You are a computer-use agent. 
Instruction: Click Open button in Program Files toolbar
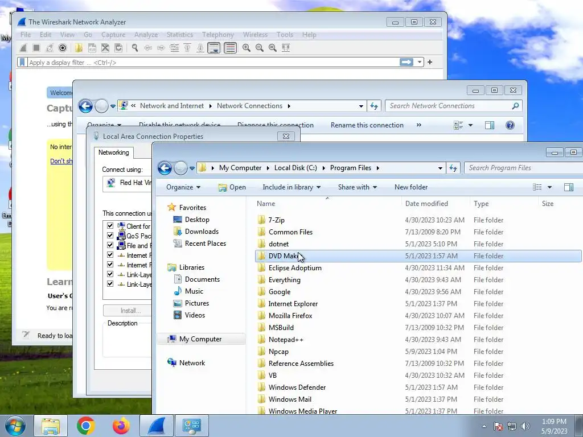(232, 187)
